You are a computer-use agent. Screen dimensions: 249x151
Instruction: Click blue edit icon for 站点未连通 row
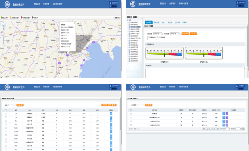coord(223,114)
